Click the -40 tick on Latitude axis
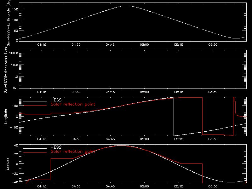 pyautogui.click(x=15, y=182)
